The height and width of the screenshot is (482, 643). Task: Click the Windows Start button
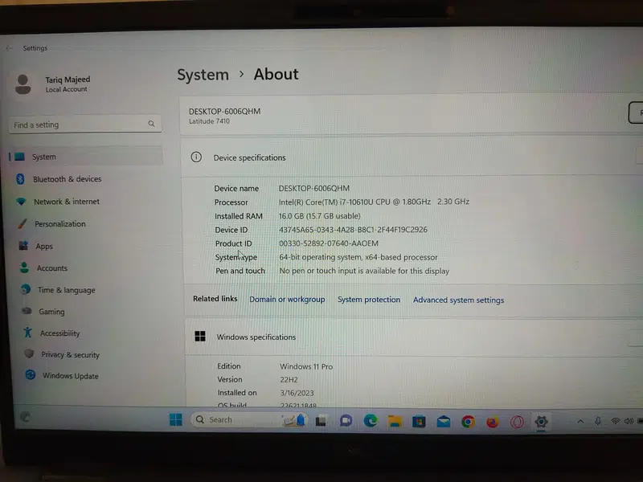coord(176,419)
